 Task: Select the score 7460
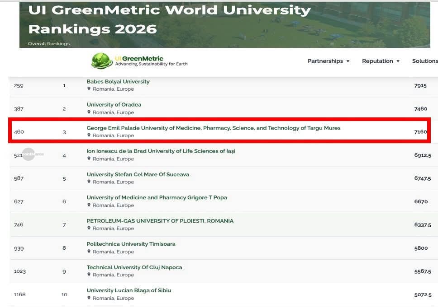point(421,109)
